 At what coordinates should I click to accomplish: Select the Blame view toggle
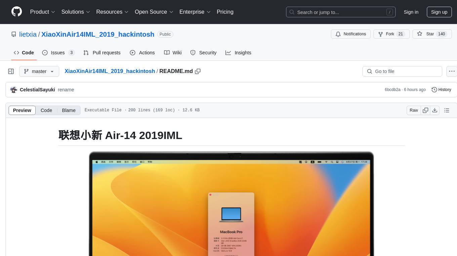(69, 110)
